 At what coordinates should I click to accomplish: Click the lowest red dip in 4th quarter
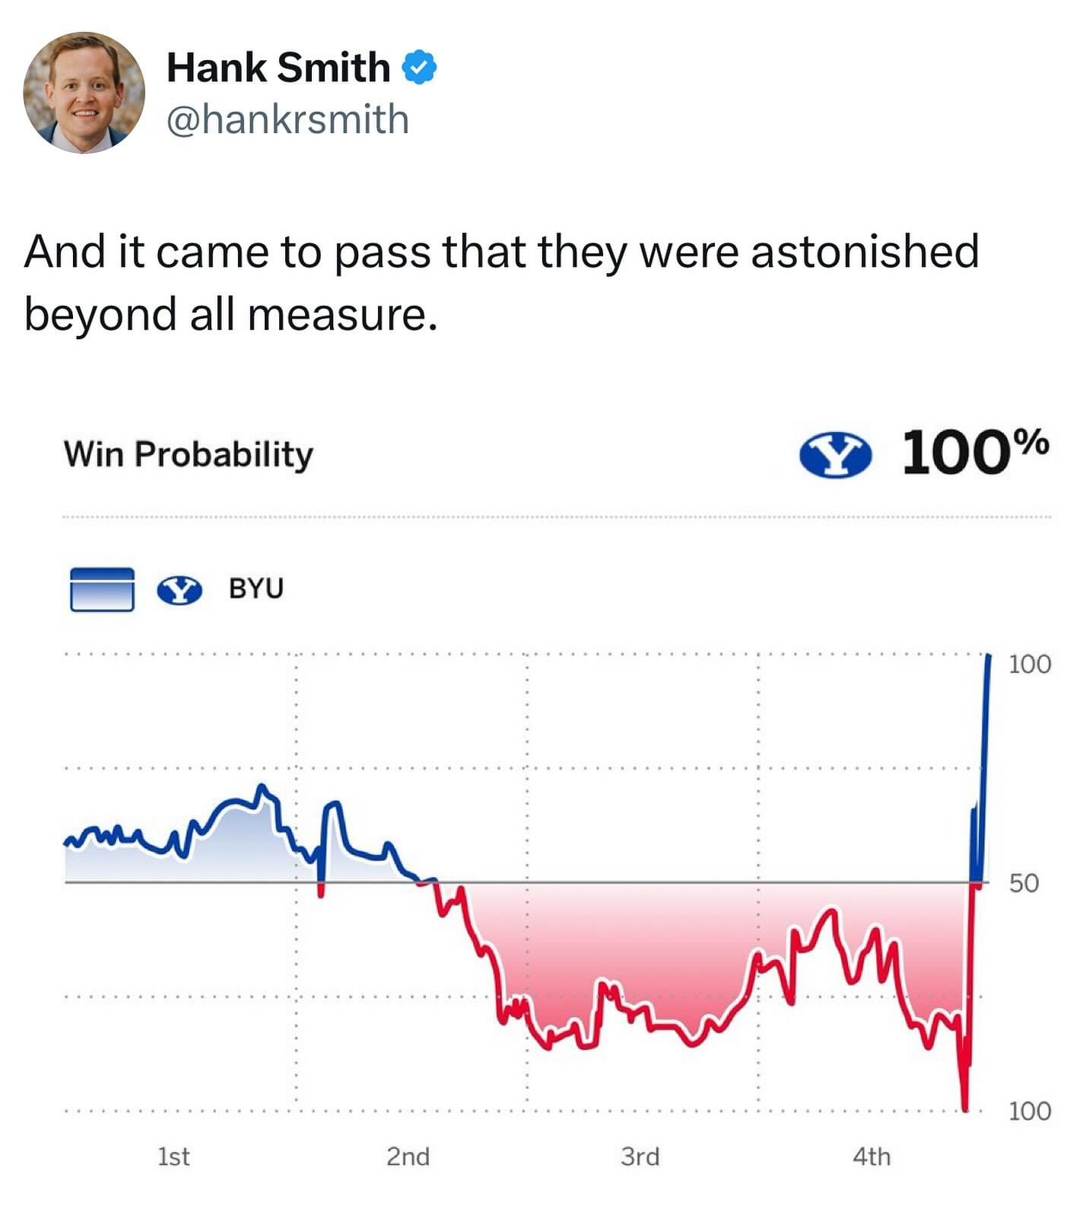pos(965,1107)
